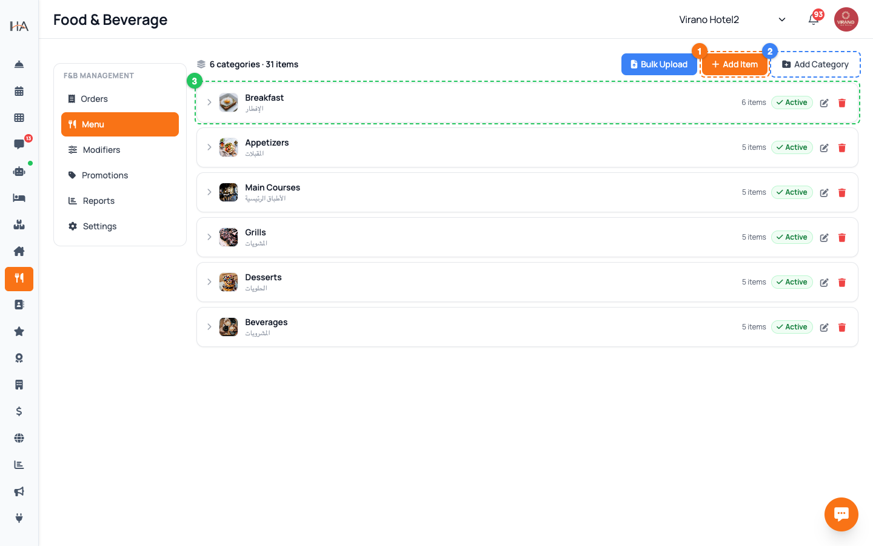Toggle Main Courses Active status
The image size is (873, 546).
792,192
